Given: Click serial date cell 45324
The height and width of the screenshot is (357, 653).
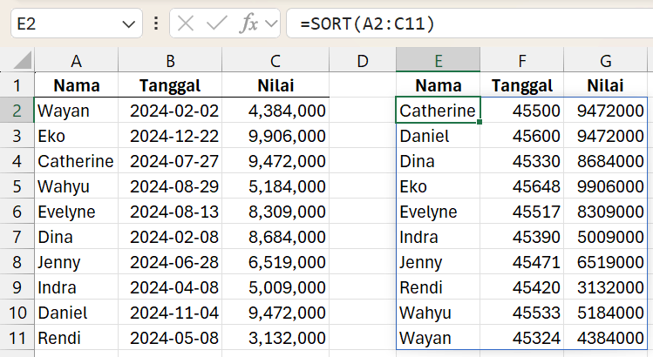Looking at the screenshot, I should 522,338.
